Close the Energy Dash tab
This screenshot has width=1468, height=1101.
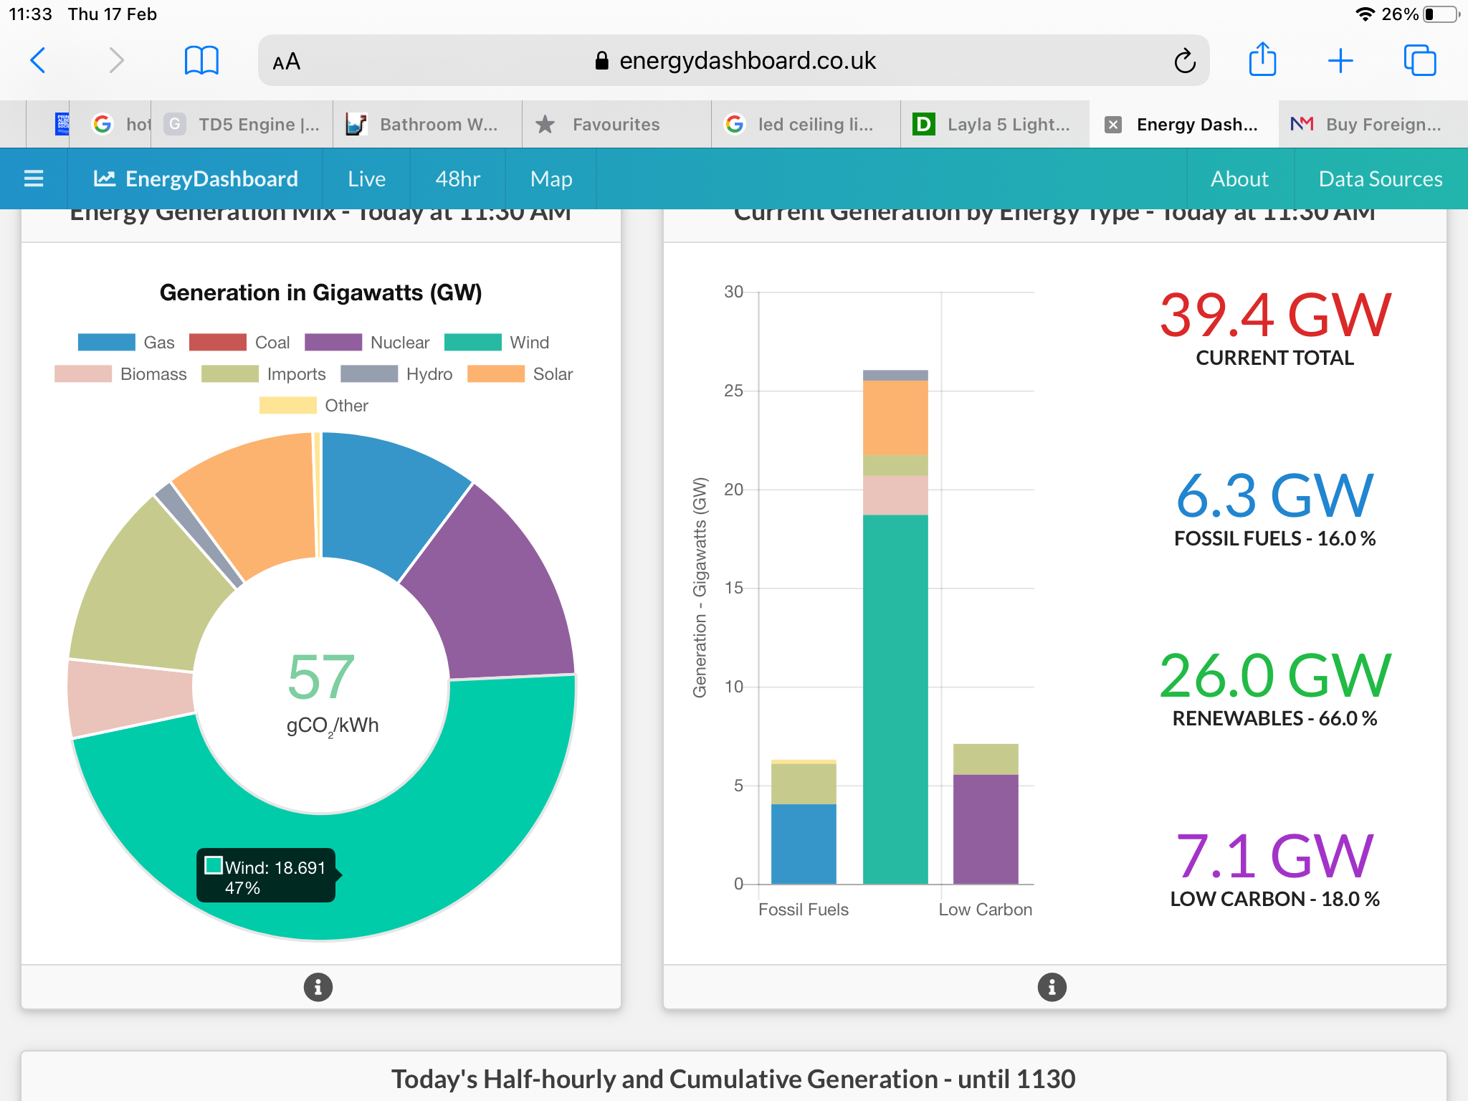1113,125
